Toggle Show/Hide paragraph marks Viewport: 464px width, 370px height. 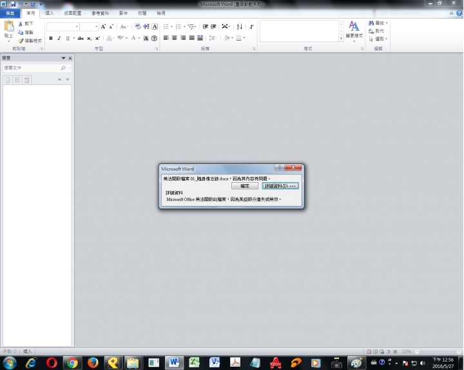coord(251,26)
